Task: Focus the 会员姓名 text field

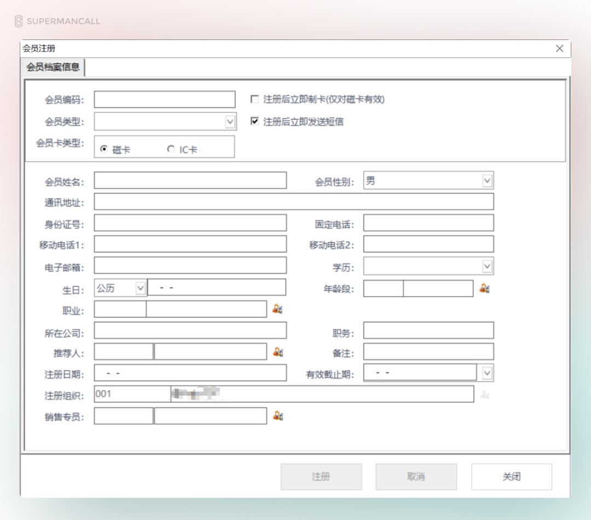Action: point(190,180)
